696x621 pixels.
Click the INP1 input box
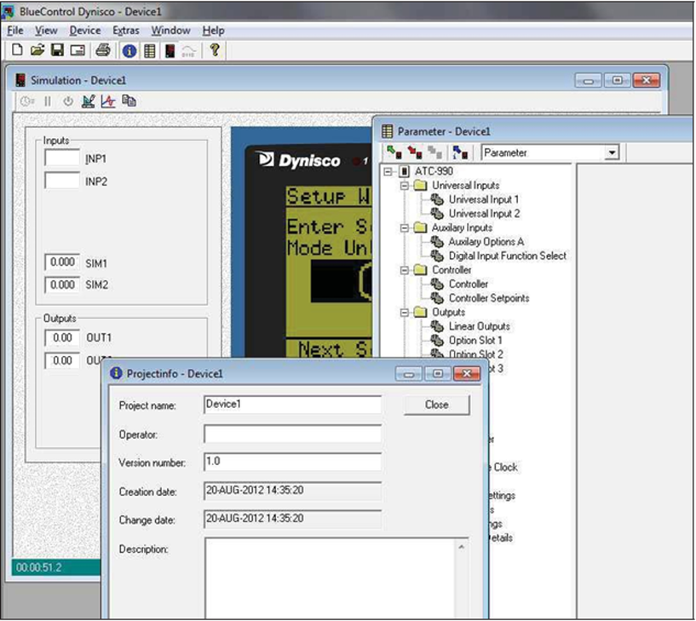[x=61, y=158]
